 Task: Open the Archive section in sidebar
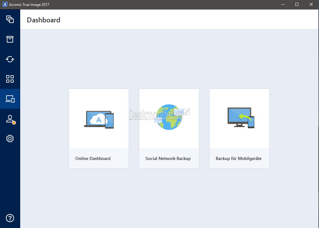(x=10, y=39)
